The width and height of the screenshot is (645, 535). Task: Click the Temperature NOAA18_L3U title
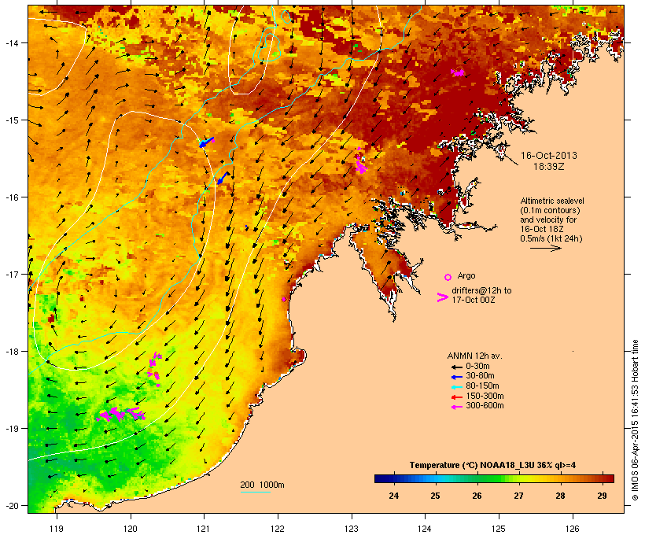point(492,465)
